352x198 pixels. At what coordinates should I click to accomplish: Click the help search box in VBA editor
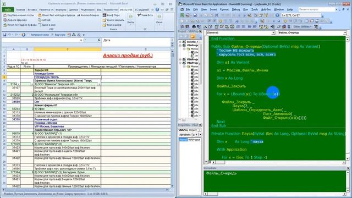pyautogui.click(x=317, y=9)
